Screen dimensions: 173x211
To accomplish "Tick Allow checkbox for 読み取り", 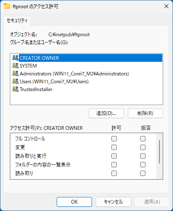I will click(114, 173).
